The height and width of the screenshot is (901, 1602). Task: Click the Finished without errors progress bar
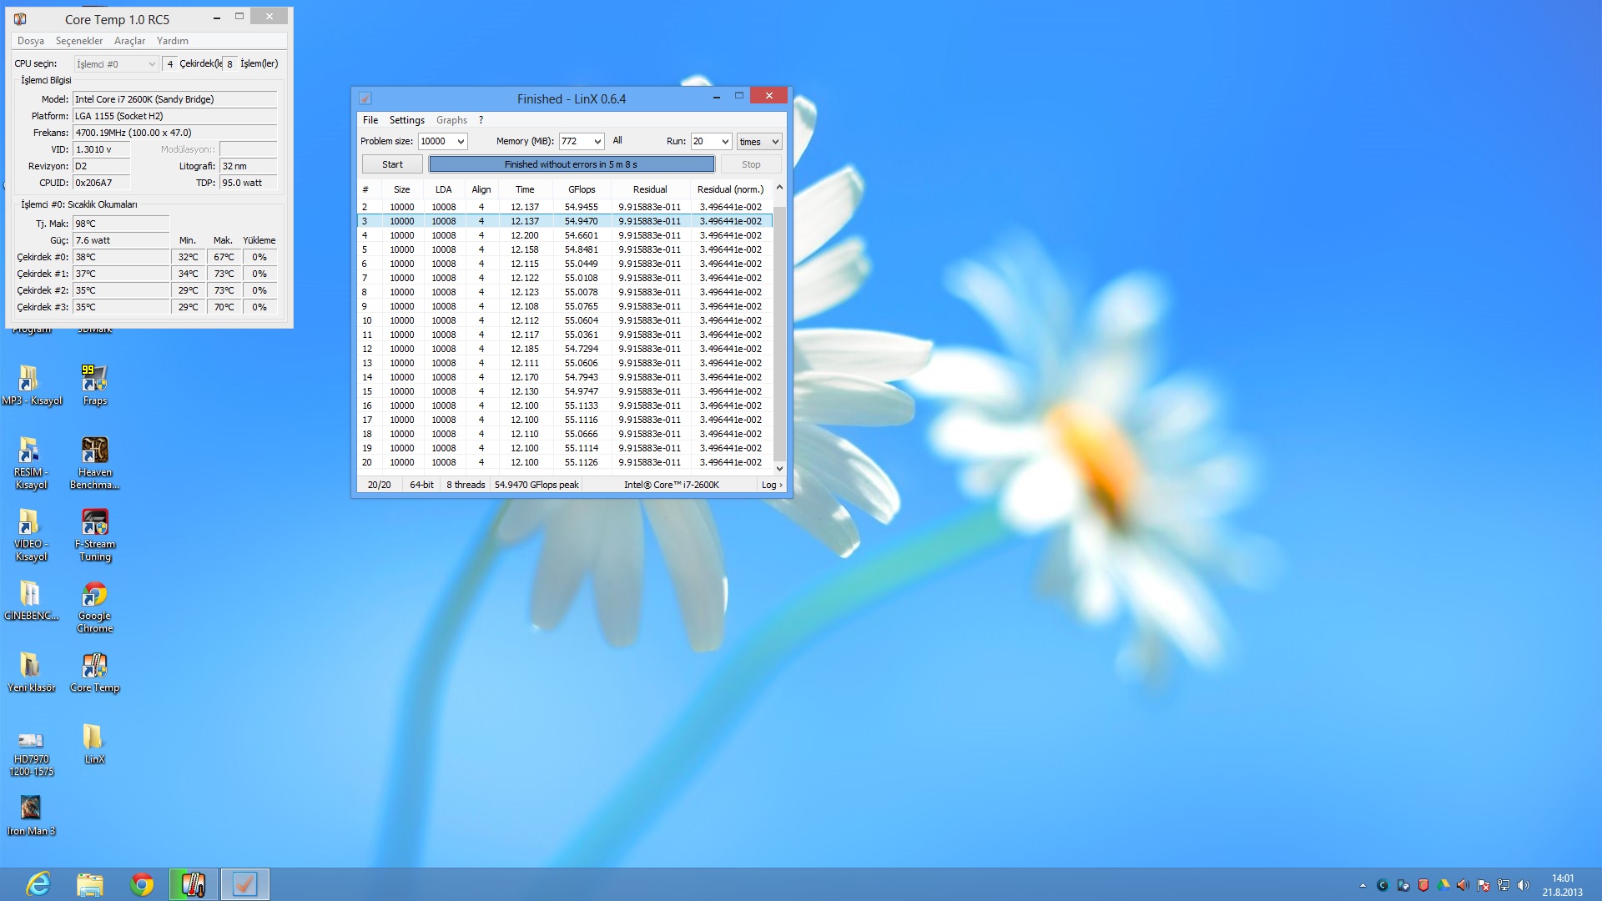(x=572, y=164)
